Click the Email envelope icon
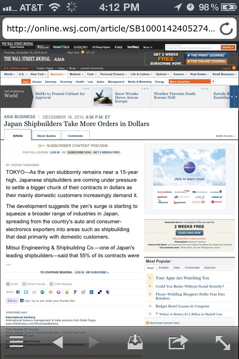This screenshot has height=359, width=239. pyautogui.click(x=8, y=284)
